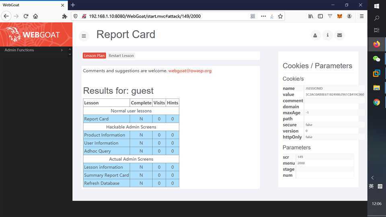The width and height of the screenshot is (386, 217).
Task: Toggle the sidebar view icon
Action: coord(320,16)
